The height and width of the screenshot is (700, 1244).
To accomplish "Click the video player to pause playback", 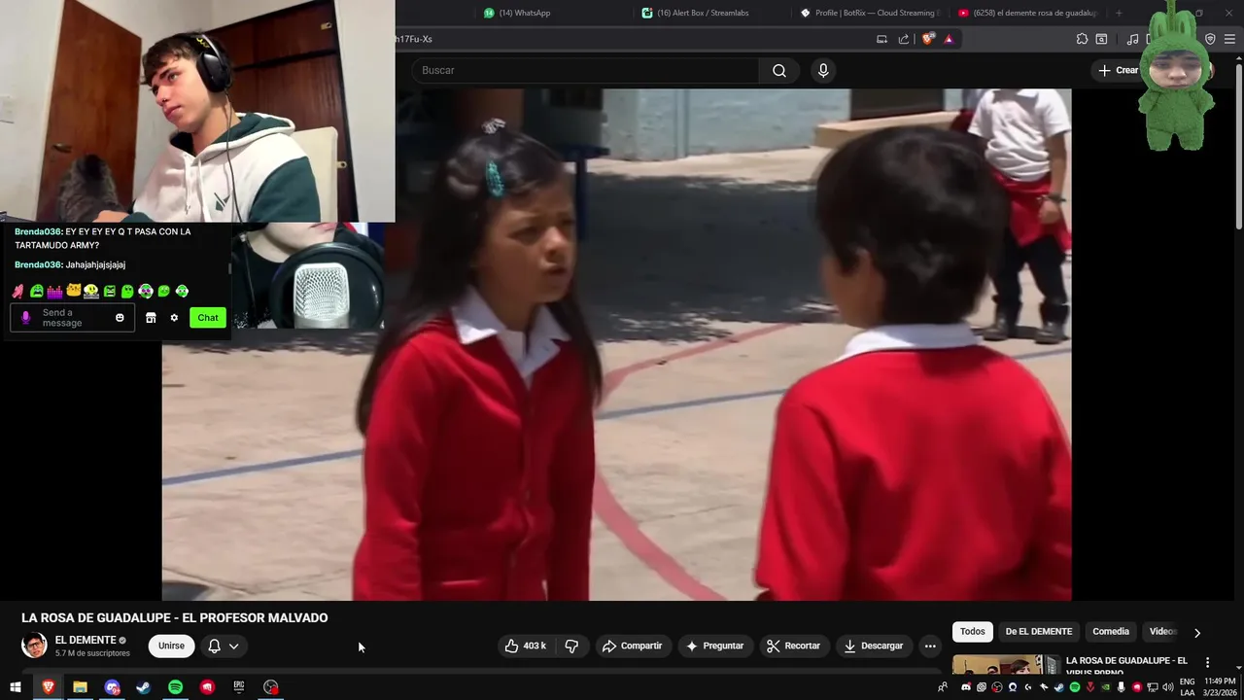I will 616,345.
